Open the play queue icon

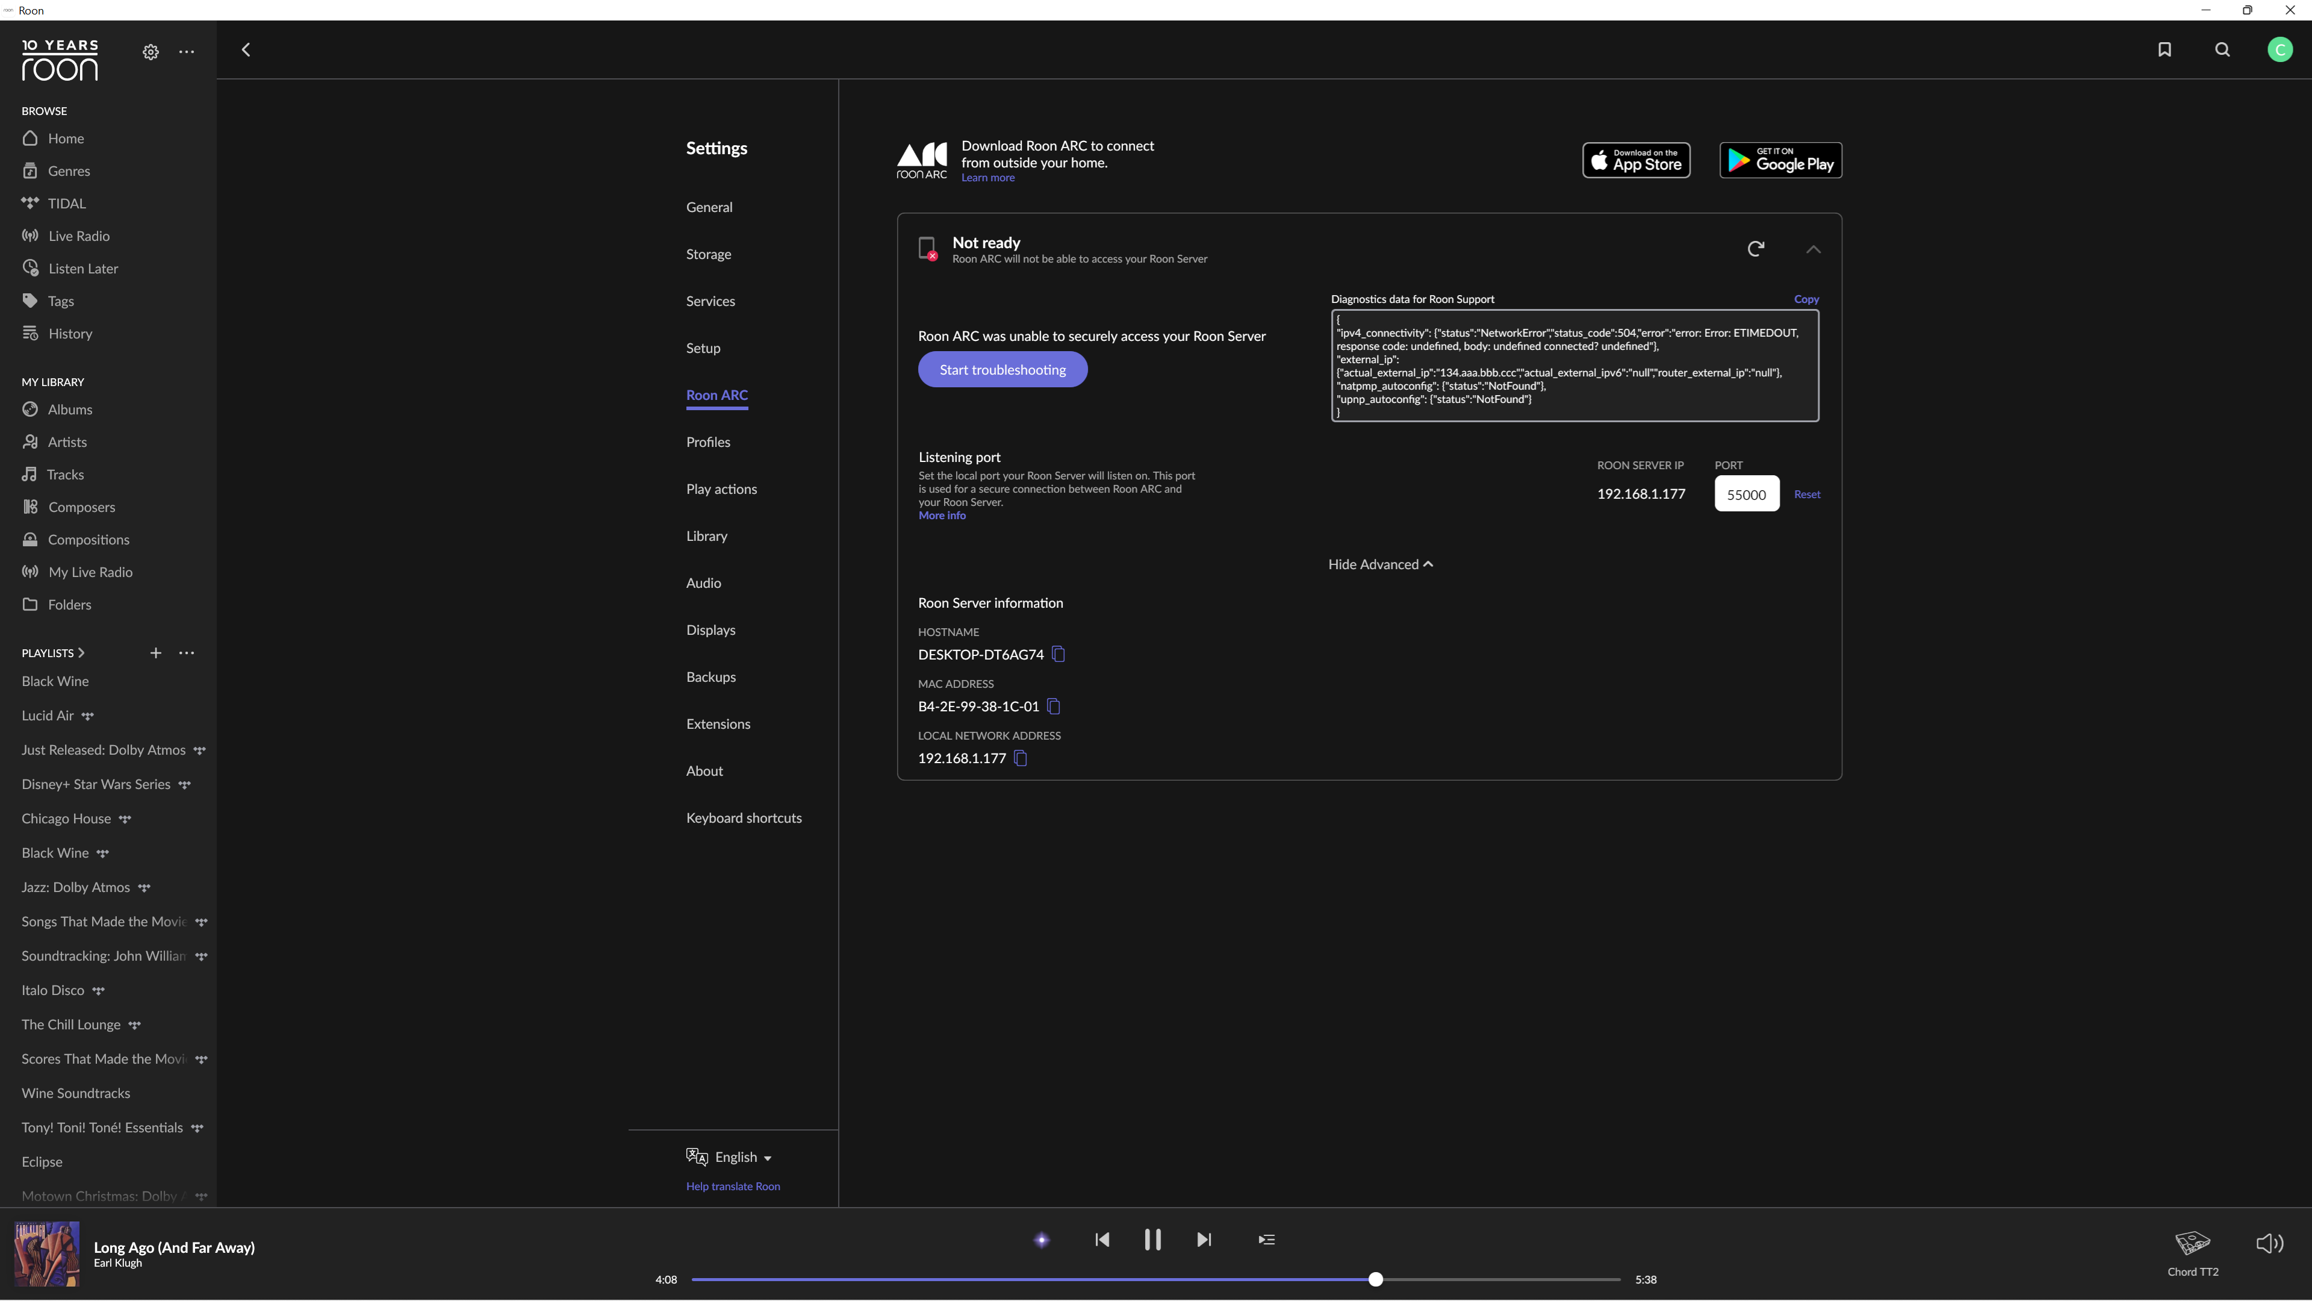1266,1240
